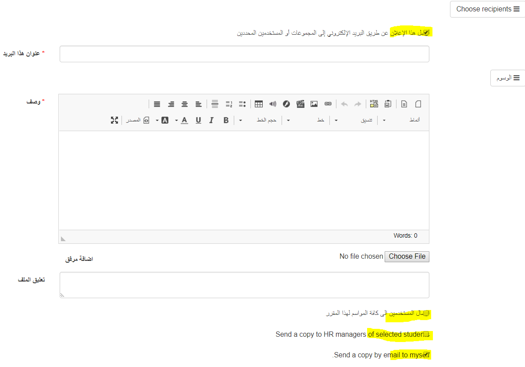Center align the editor text
Screen dimensions: 525x367
(185, 104)
